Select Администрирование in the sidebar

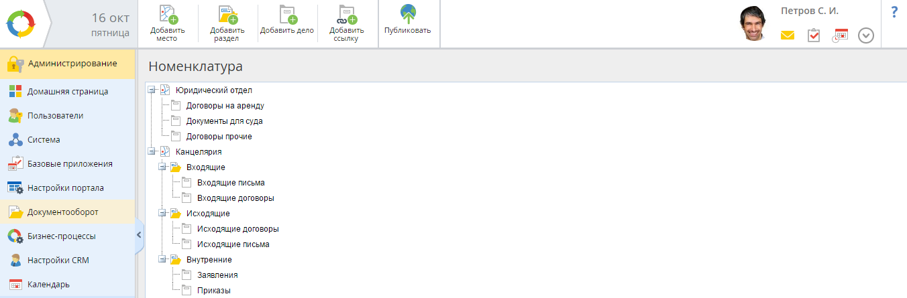[x=67, y=64]
